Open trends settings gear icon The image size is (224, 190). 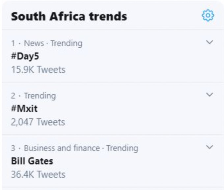click(208, 15)
